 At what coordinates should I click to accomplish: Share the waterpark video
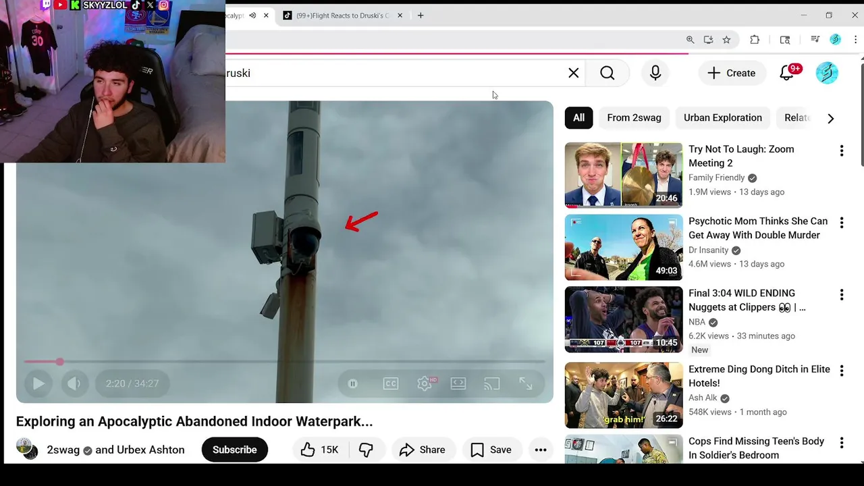(x=423, y=450)
